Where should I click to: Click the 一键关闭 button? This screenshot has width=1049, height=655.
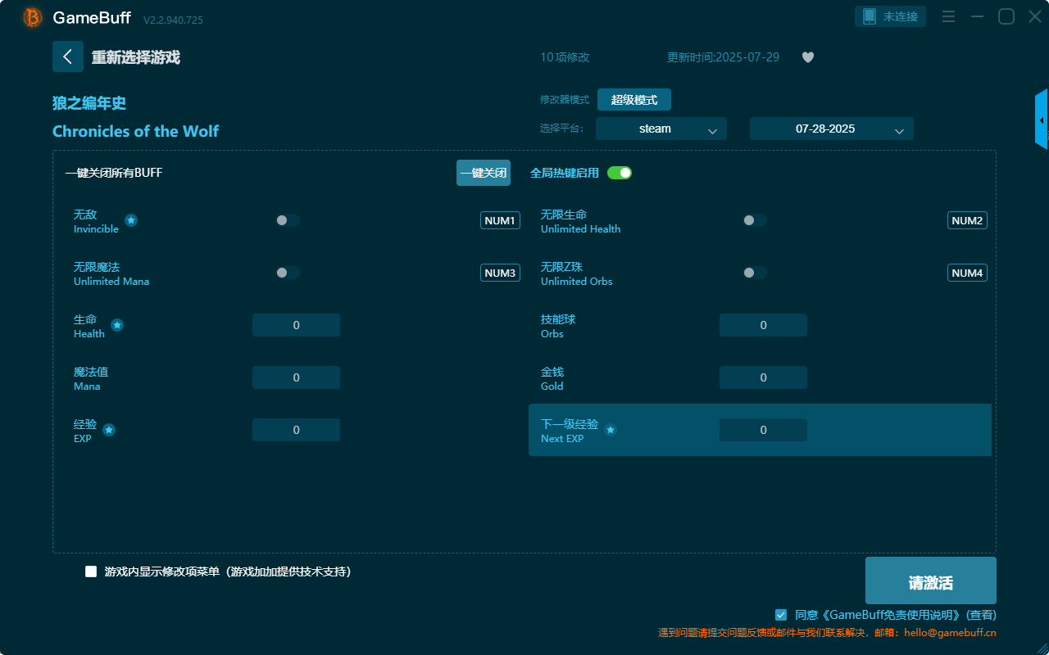484,173
